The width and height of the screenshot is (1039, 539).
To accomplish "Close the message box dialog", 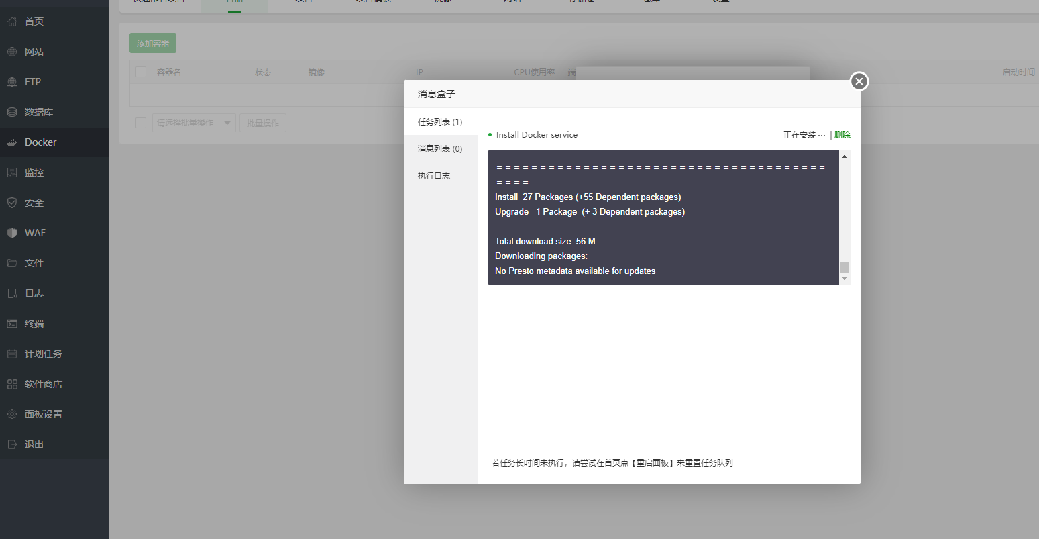I will click(x=859, y=81).
